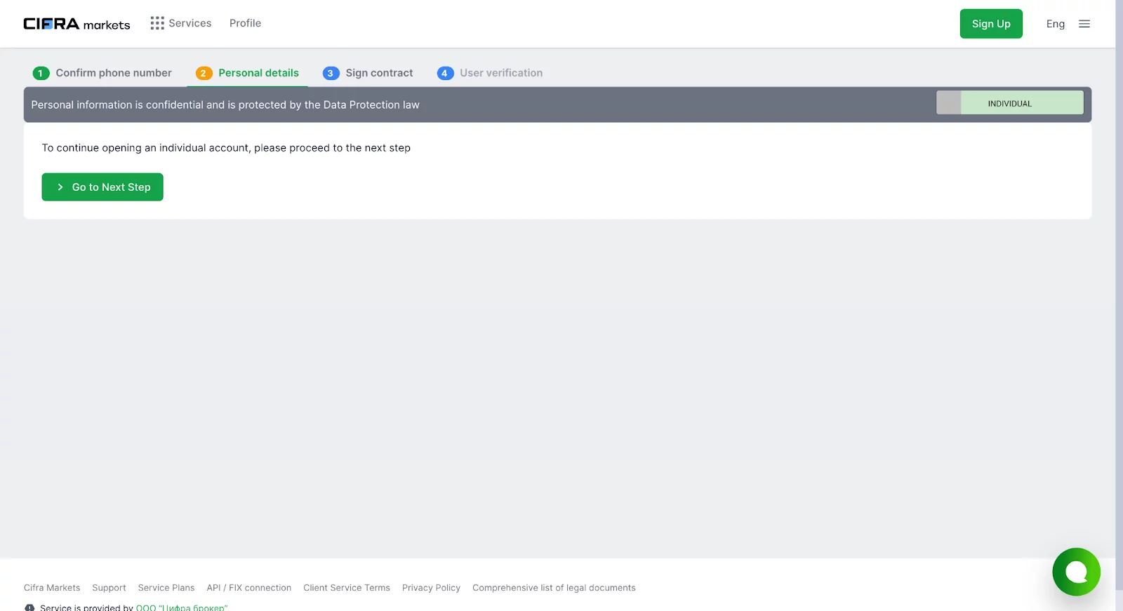
Task: Click the blue step 3 badge
Action: [x=331, y=73]
